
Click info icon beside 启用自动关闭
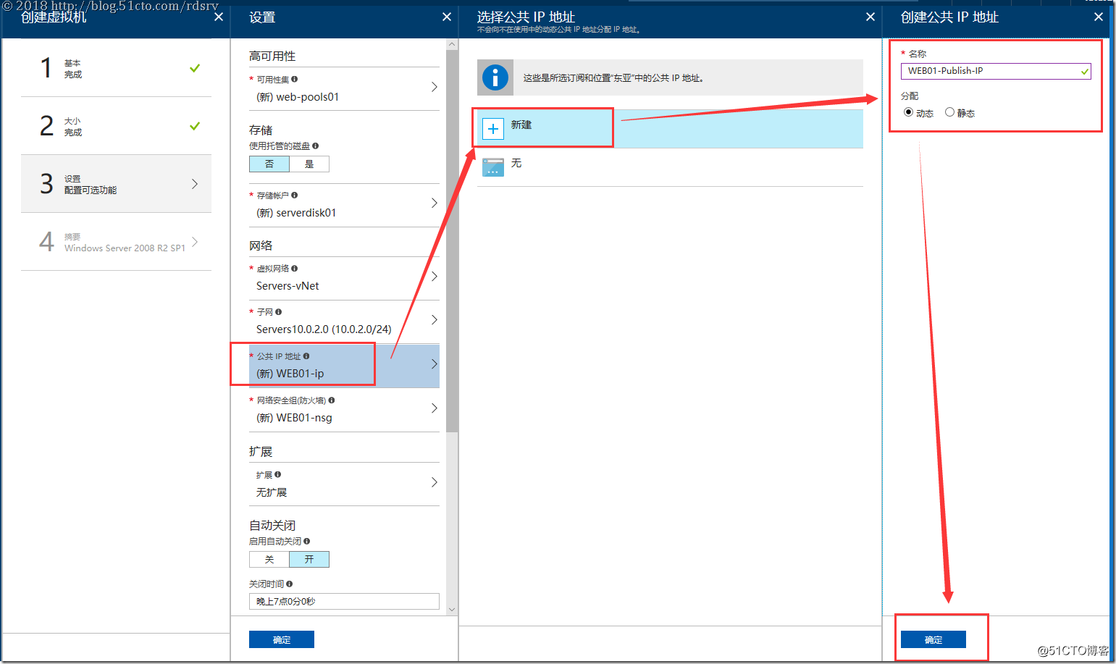pyautogui.click(x=307, y=541)
